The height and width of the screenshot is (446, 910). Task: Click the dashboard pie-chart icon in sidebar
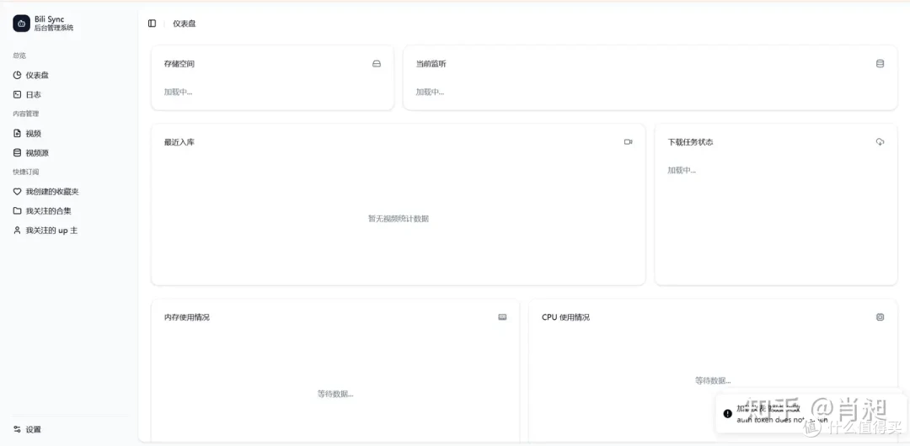(18, 75)
